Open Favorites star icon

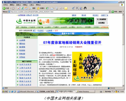(x=38, y=8)
